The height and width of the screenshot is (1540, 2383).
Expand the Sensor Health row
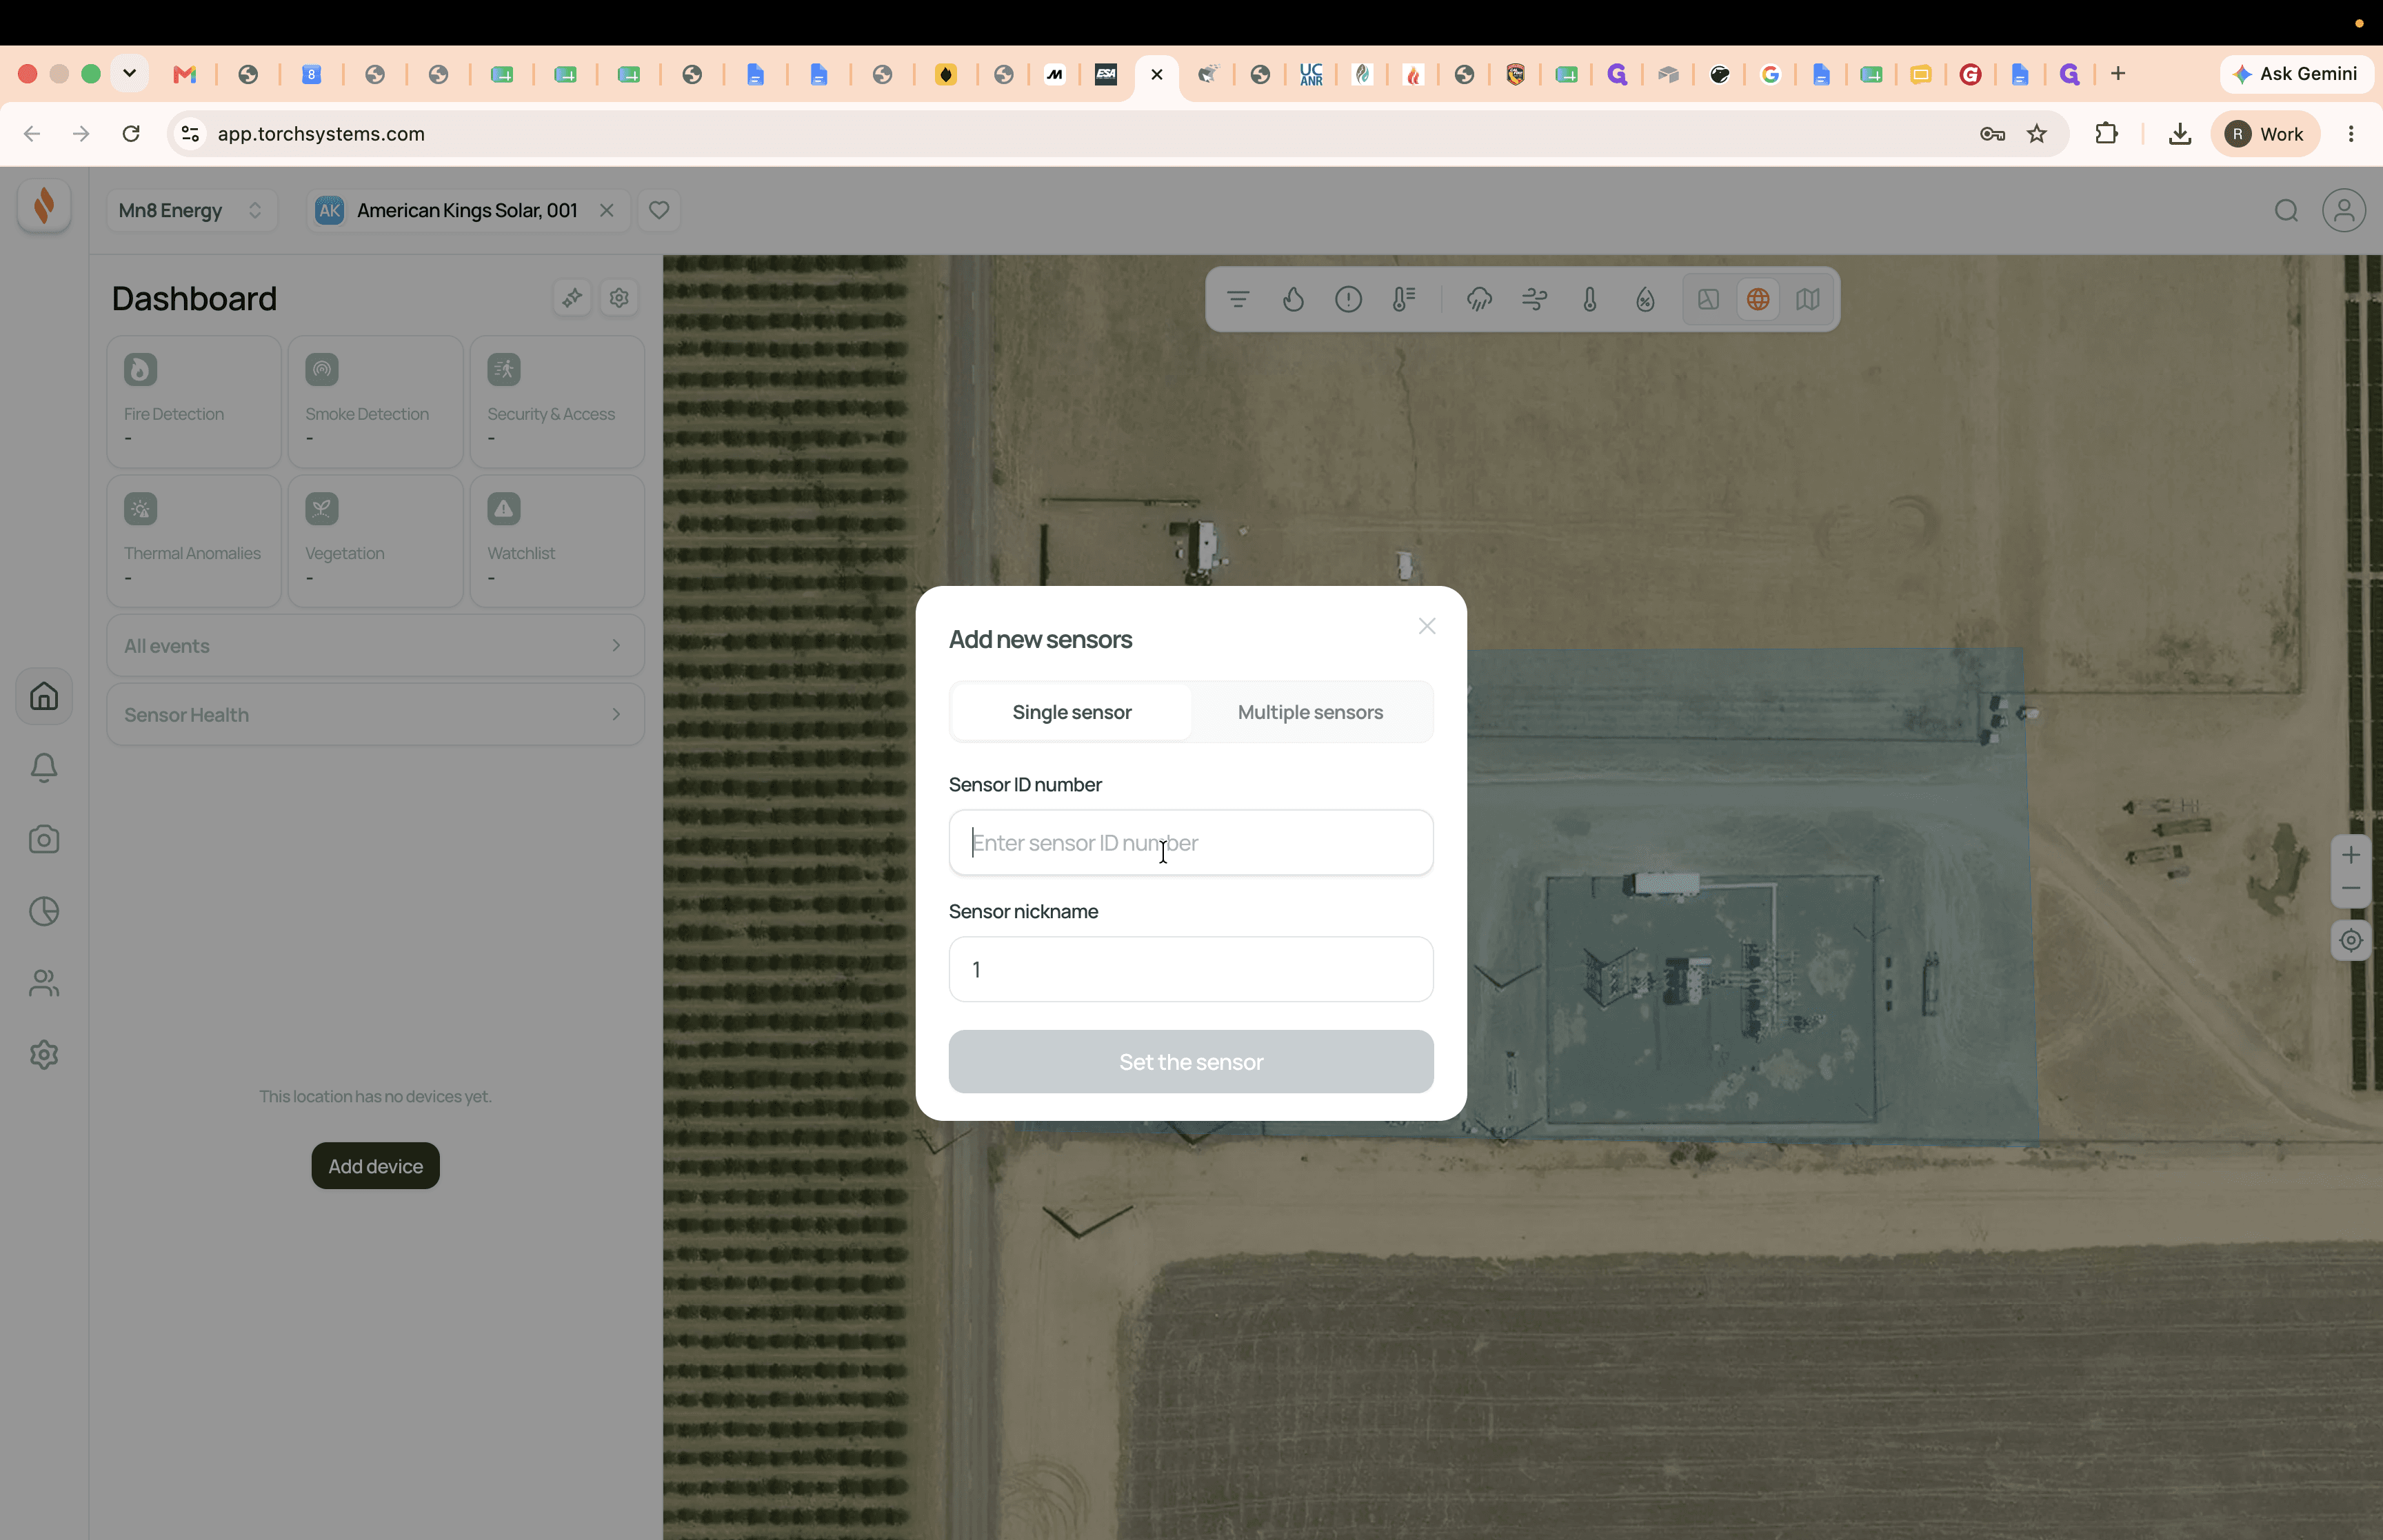coord(375,715)
